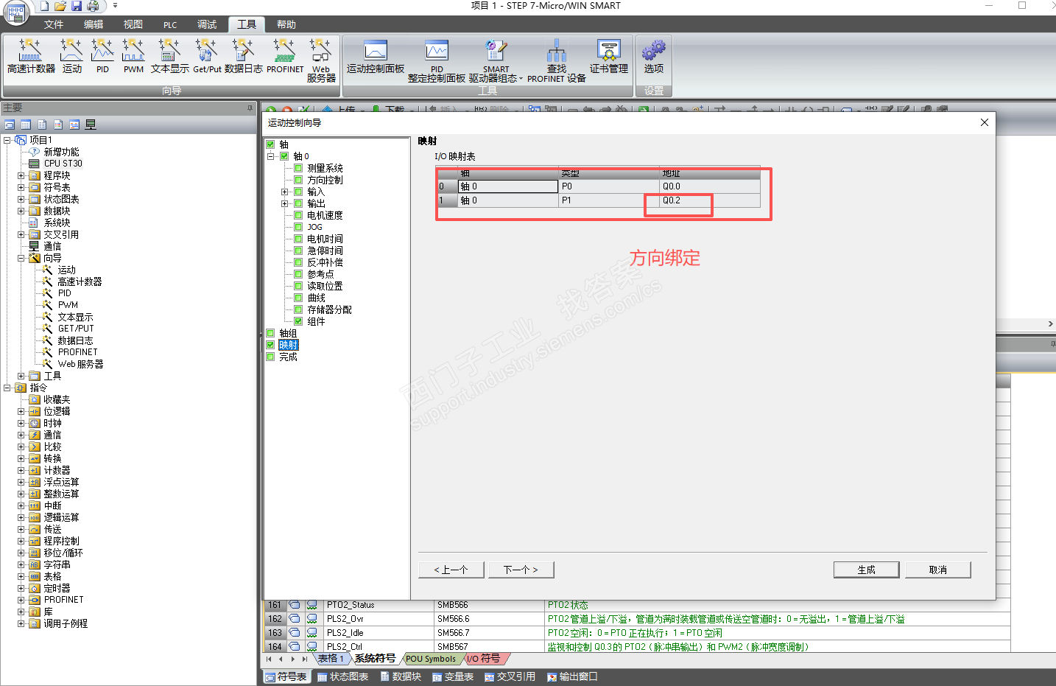Click the 轴 0 field in mapping row 0

click(x=508, y=186)
